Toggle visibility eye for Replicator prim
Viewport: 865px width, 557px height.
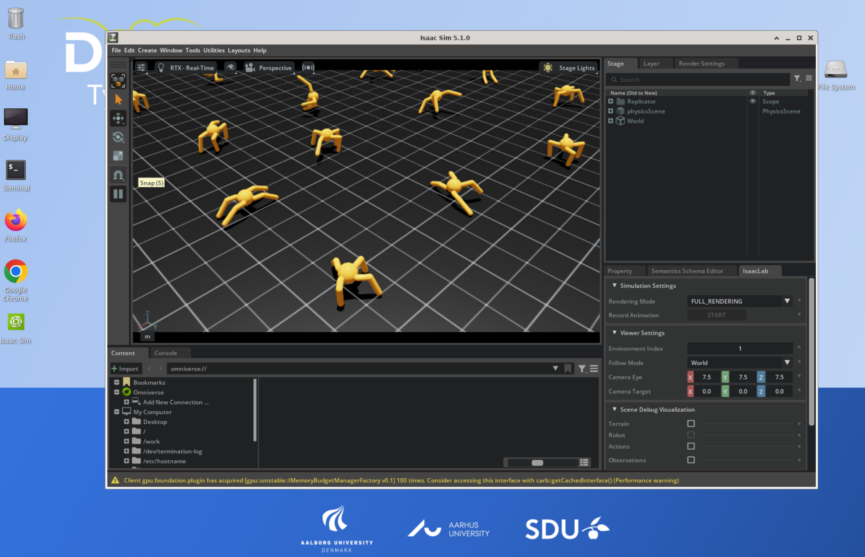point(752,101)
